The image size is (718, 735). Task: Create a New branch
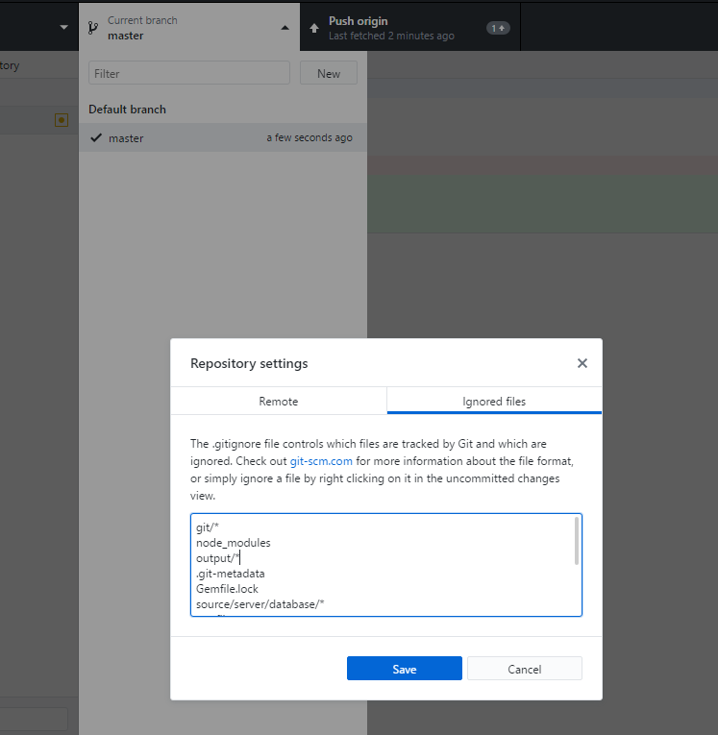point(329,73)
